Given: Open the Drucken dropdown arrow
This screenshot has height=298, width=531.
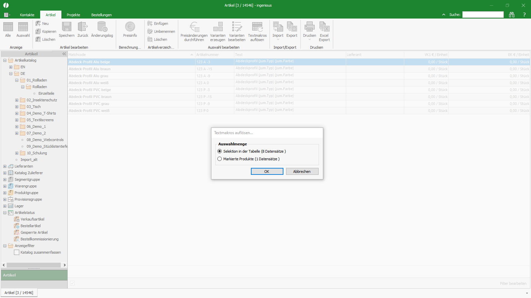Looking at the screenshot, I should [x=309, y=40].
